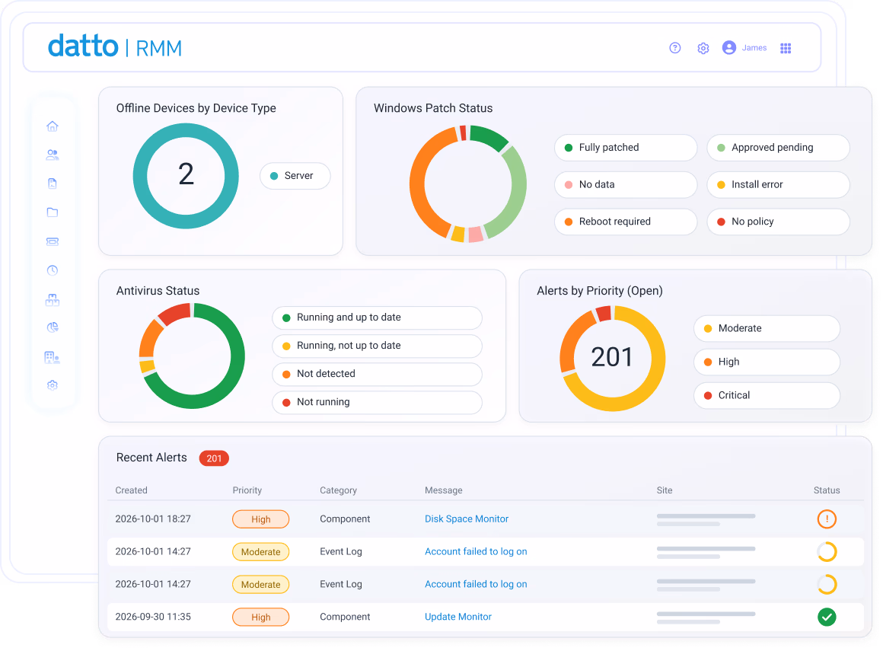Sort alerts by the Message column header
Image resolution: width=883 pixels, height=651 pixels.
click(x=444, y=490)
